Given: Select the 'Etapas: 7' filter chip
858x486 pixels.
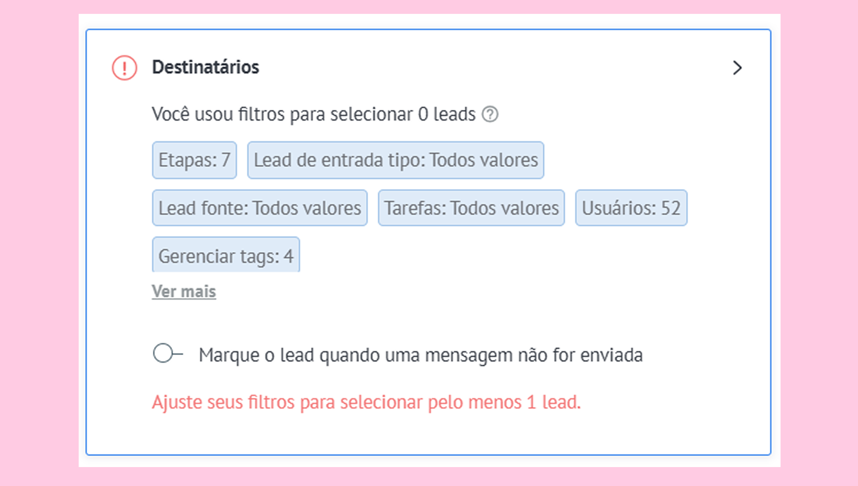Looking at the screenshot, I should click(x=195, y=160).
